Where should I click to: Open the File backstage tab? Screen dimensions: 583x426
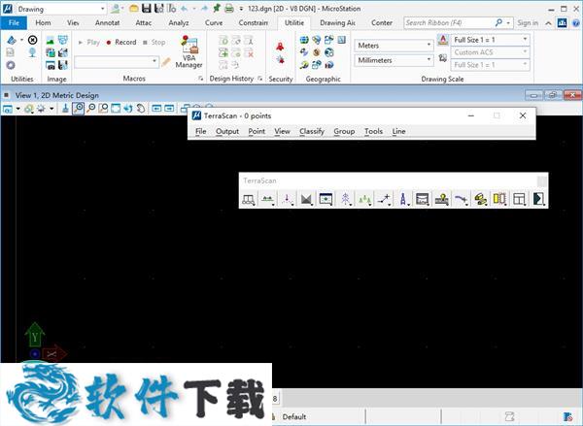(15, 22)
